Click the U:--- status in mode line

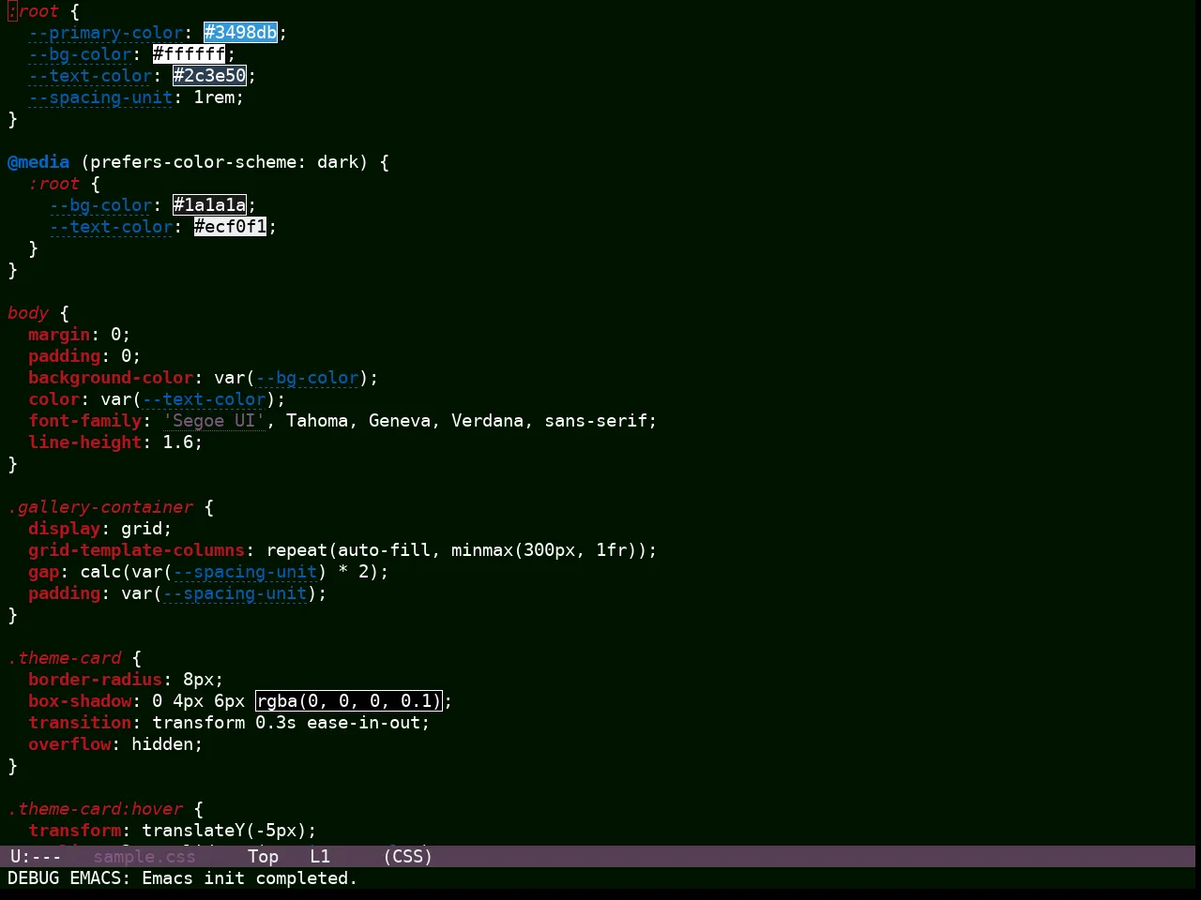coord(36,857)
